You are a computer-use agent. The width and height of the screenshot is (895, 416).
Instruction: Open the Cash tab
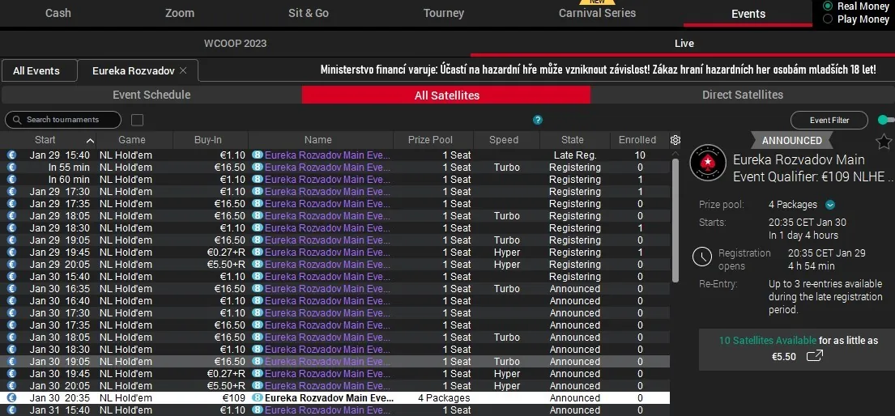tap(58, 13)
